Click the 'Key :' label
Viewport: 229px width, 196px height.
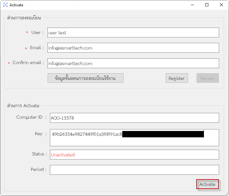pos(41,134)
